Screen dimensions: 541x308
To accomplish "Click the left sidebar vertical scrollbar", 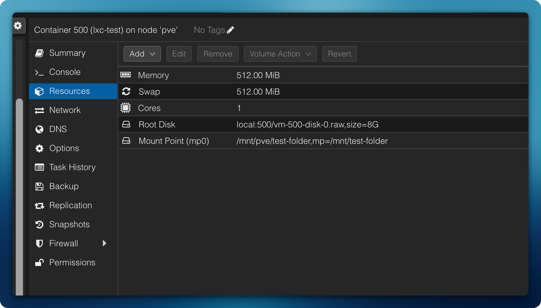I will pyautogui.click(x=19, y=197).
